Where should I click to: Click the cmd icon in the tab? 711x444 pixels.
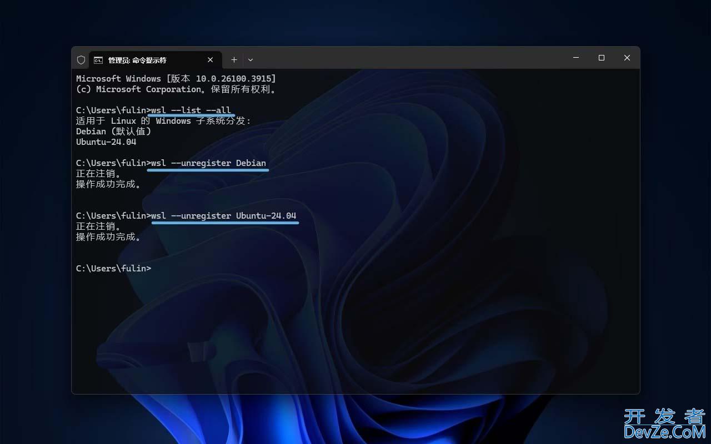[x=98, y=60]
